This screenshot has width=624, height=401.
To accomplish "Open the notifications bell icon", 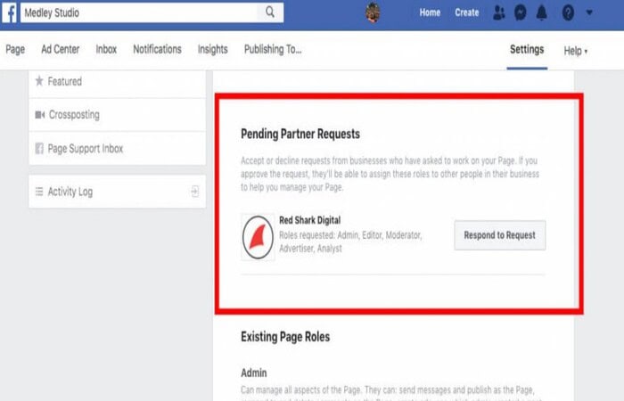I will (x=541, y=12).
